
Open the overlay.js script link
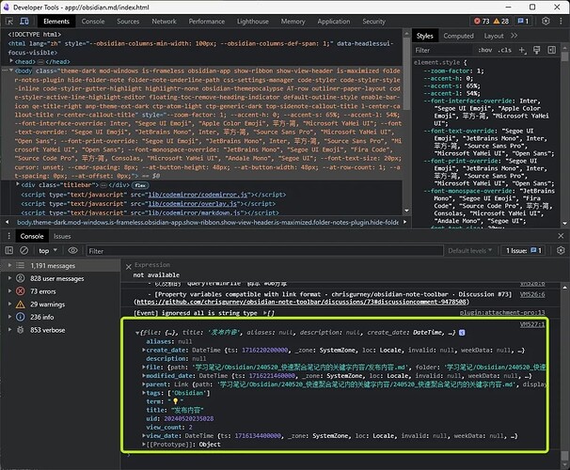[x=192, y=204]
